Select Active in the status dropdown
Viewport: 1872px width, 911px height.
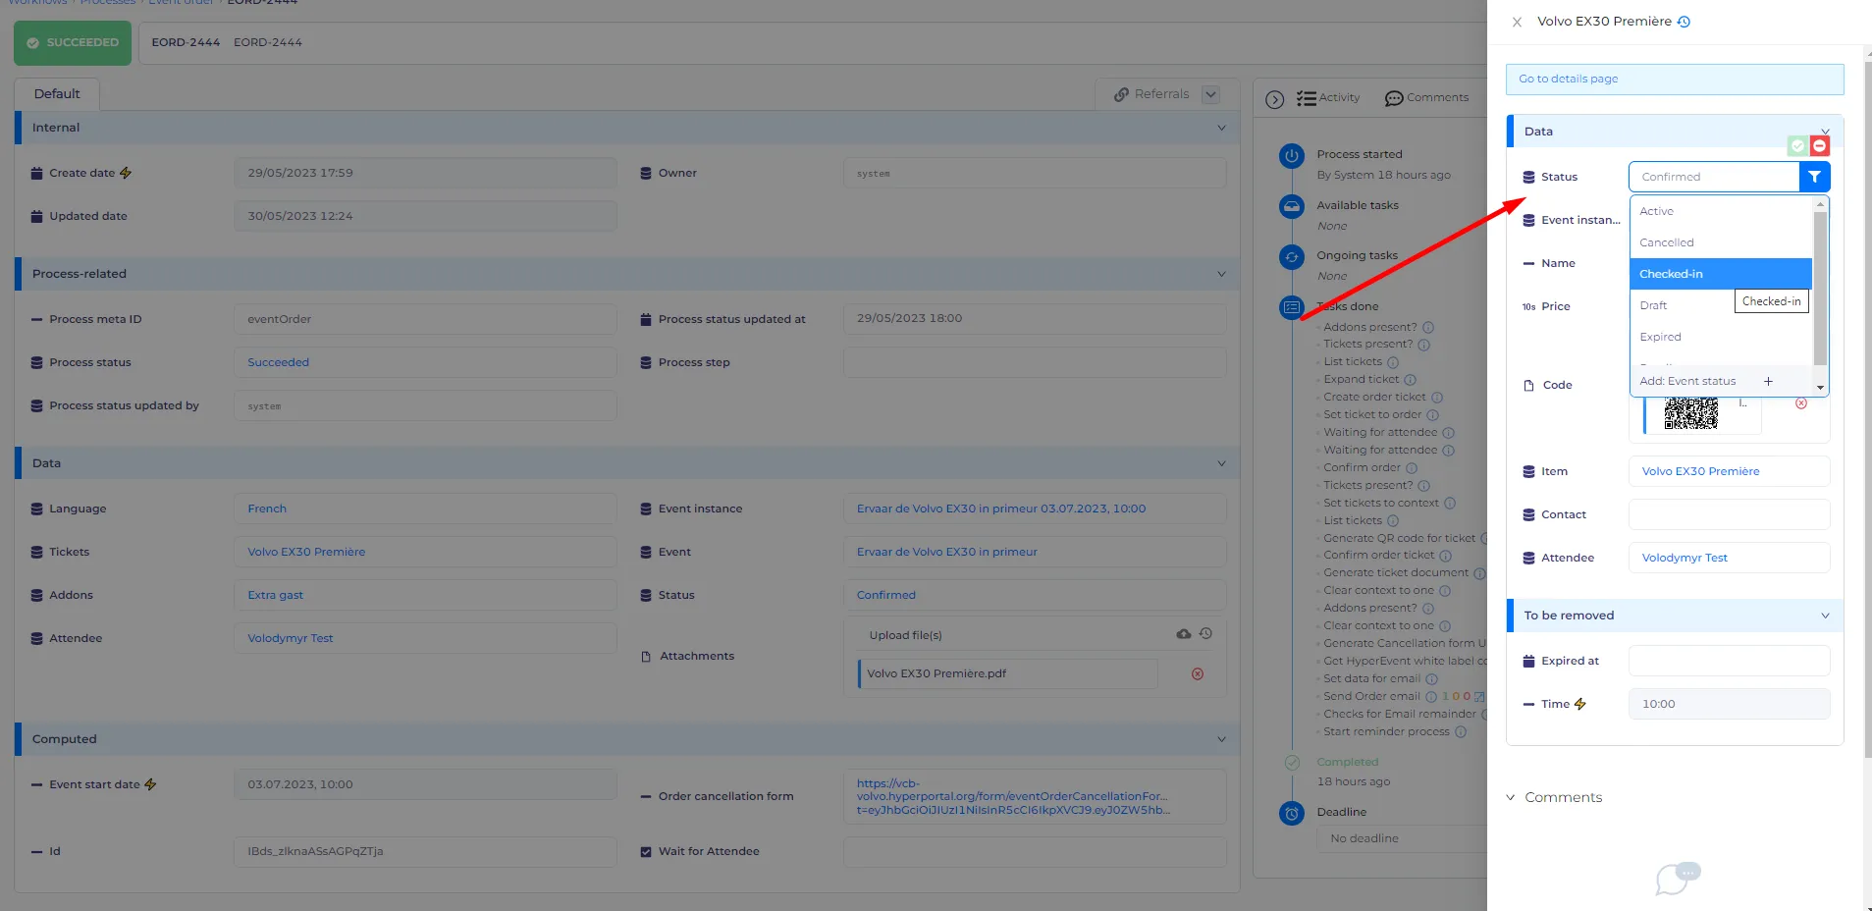(1721, 211)
